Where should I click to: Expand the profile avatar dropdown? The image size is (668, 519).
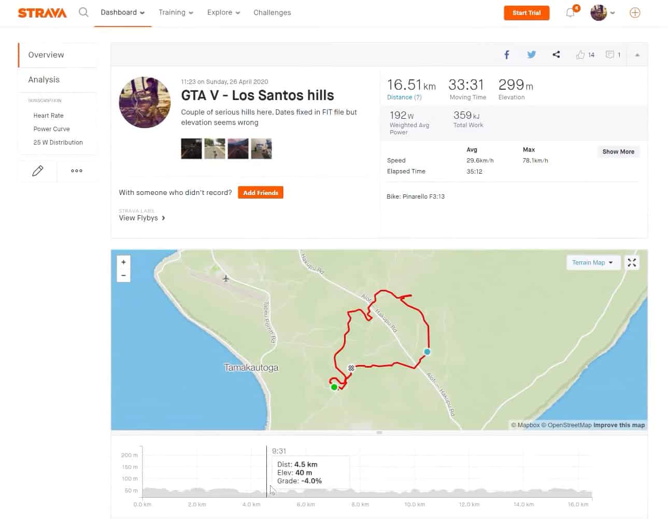click(603, 13)
